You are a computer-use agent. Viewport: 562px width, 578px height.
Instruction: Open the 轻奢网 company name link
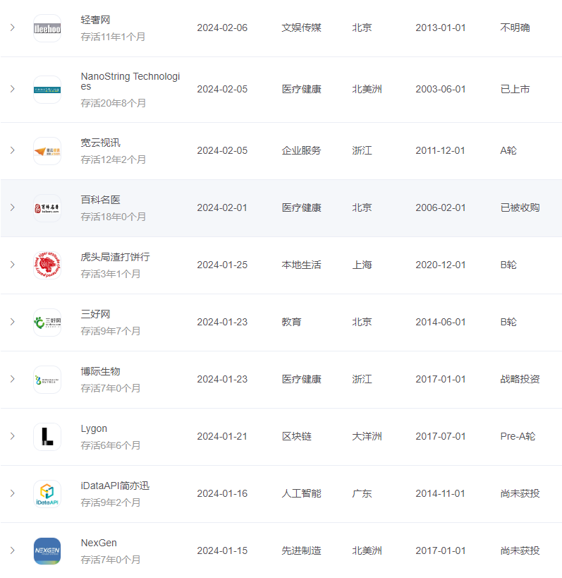tap(95, 20)
